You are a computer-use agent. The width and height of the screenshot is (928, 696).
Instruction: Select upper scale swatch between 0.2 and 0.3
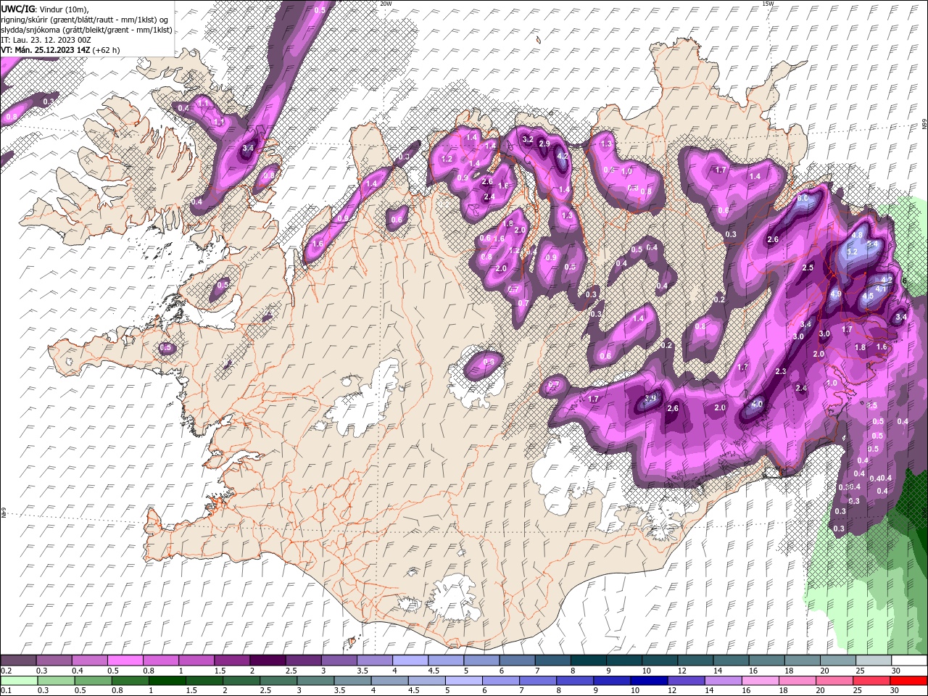(18, 660)
